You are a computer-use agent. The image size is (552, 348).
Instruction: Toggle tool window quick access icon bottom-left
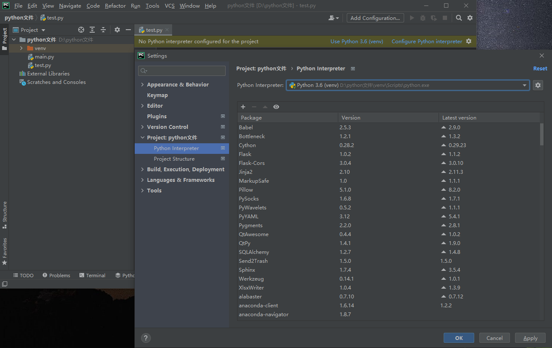5,284
